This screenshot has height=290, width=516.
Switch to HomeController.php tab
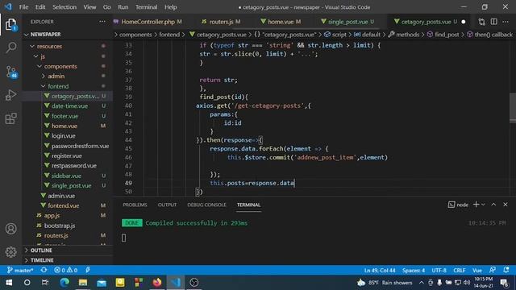[x=148, y=22]
